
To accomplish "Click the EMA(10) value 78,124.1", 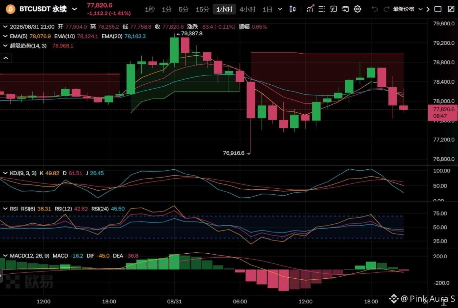I will pyautogui.click(x=87, y=36).
